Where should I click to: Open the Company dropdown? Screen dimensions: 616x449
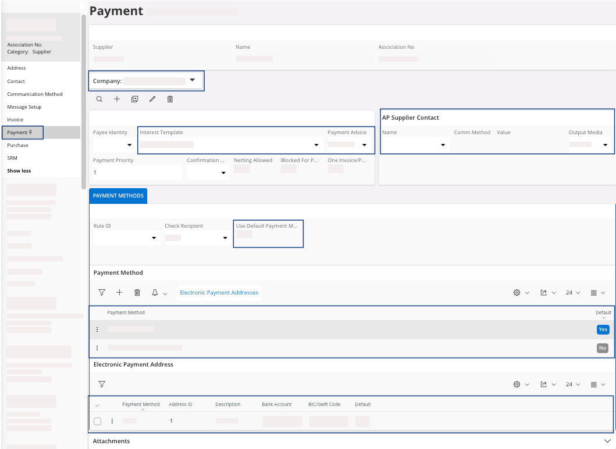click(x=192, y=81)
